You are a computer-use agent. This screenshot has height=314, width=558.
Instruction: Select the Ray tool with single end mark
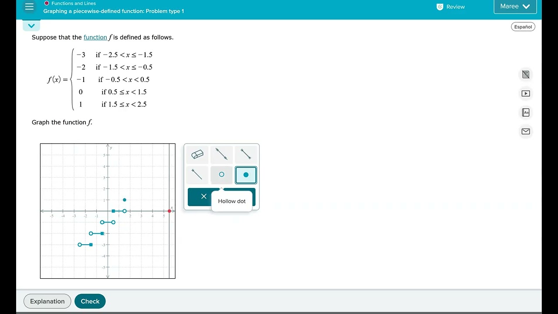point(197,174)
